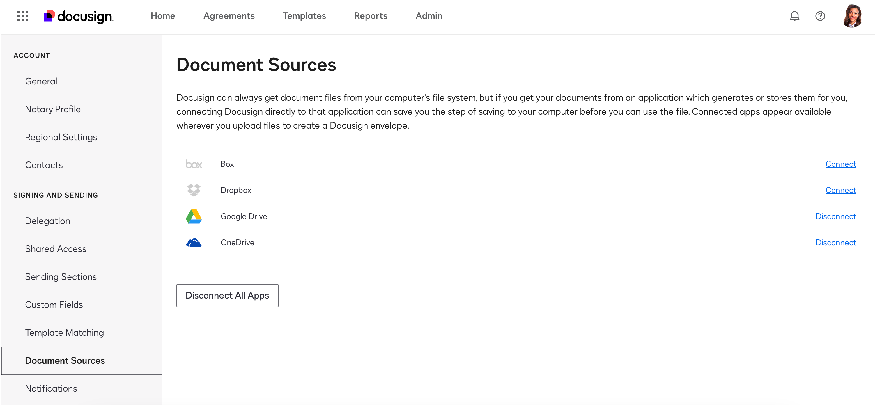Click the SIGNING AND SENDING header

click(56, 195)
